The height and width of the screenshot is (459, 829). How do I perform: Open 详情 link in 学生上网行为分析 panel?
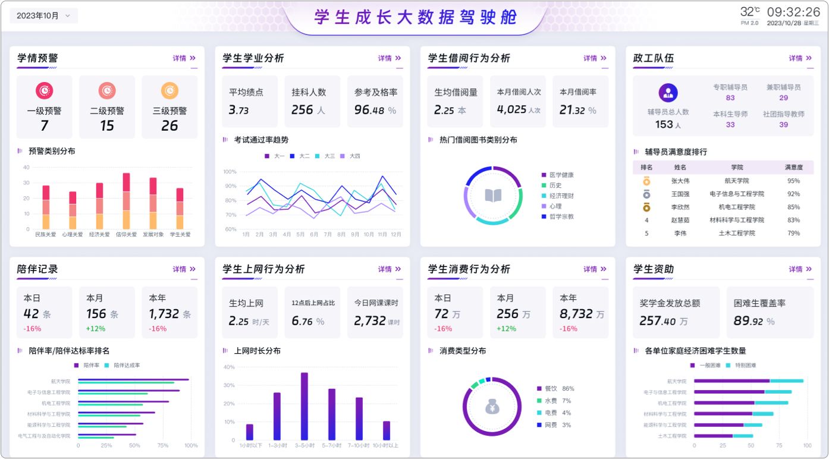390,269
